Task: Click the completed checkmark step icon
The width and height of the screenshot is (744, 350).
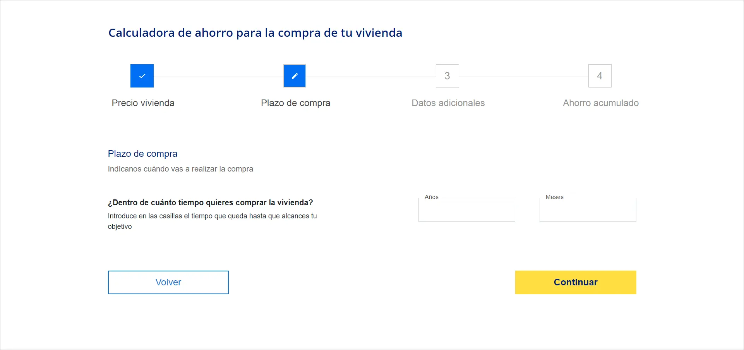Action: [142, 76]
